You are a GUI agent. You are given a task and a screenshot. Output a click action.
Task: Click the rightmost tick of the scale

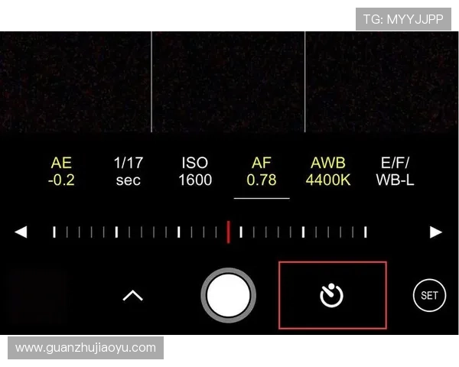click(x=365, y=232)
